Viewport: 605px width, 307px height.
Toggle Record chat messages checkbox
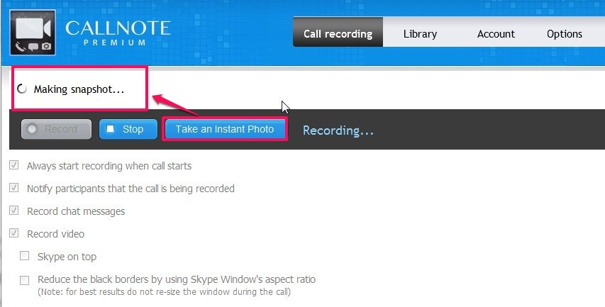[14, 211]
